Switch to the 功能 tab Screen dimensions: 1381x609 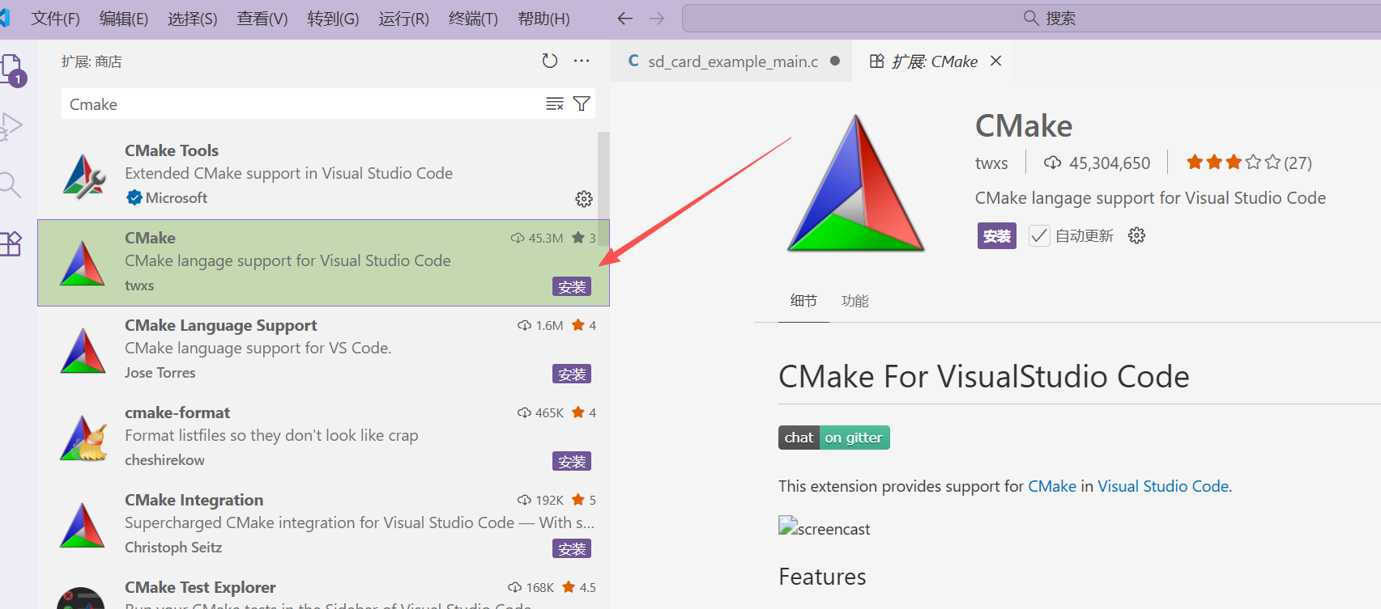855,301
